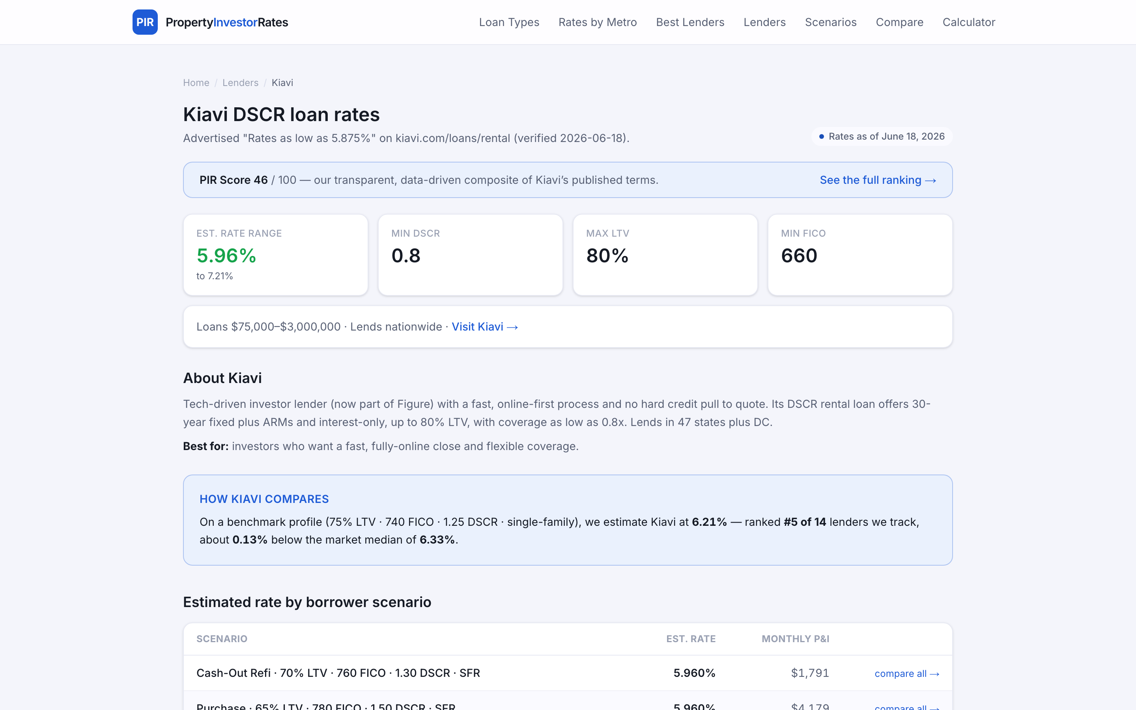This screenshot has width=1136, height=710.
Task: Click the PIR Score 46 text
Action: click(x=233, y=180)
